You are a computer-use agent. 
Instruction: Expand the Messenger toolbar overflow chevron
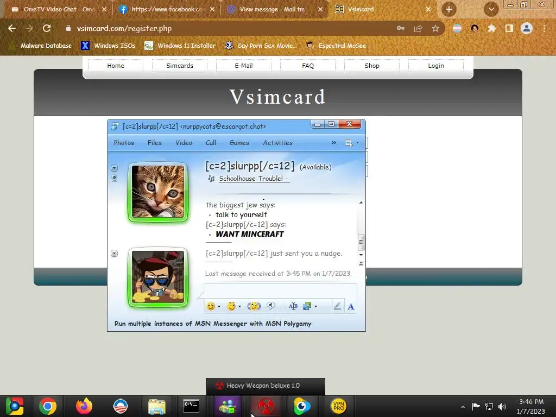coord(334,143)
